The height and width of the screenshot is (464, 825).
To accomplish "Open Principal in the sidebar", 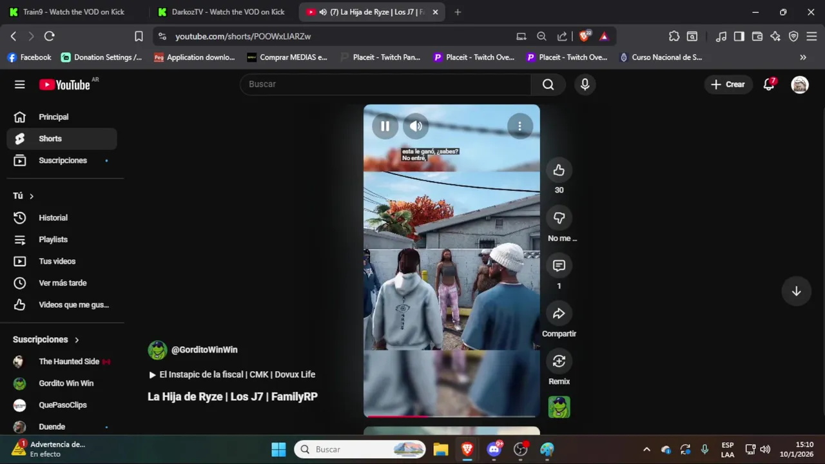I will [62, 117].
